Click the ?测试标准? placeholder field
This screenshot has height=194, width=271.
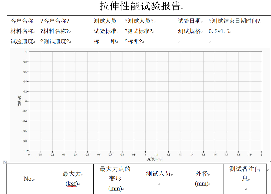click(138, 31)
